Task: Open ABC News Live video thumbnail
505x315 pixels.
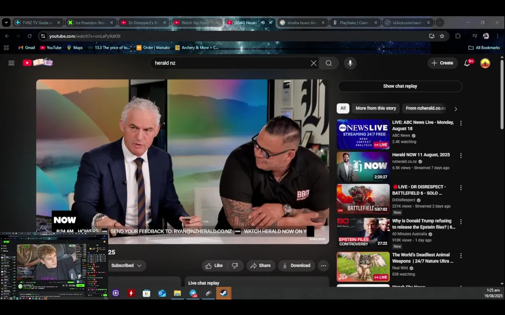Action: tap(363, 134)
